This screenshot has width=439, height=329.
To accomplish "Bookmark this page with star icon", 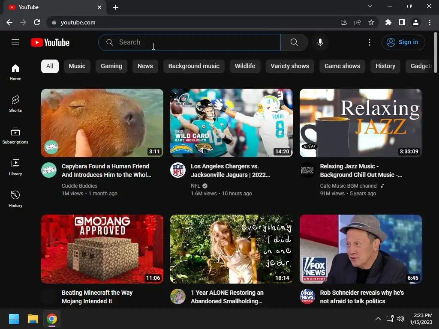I will 371,22.
